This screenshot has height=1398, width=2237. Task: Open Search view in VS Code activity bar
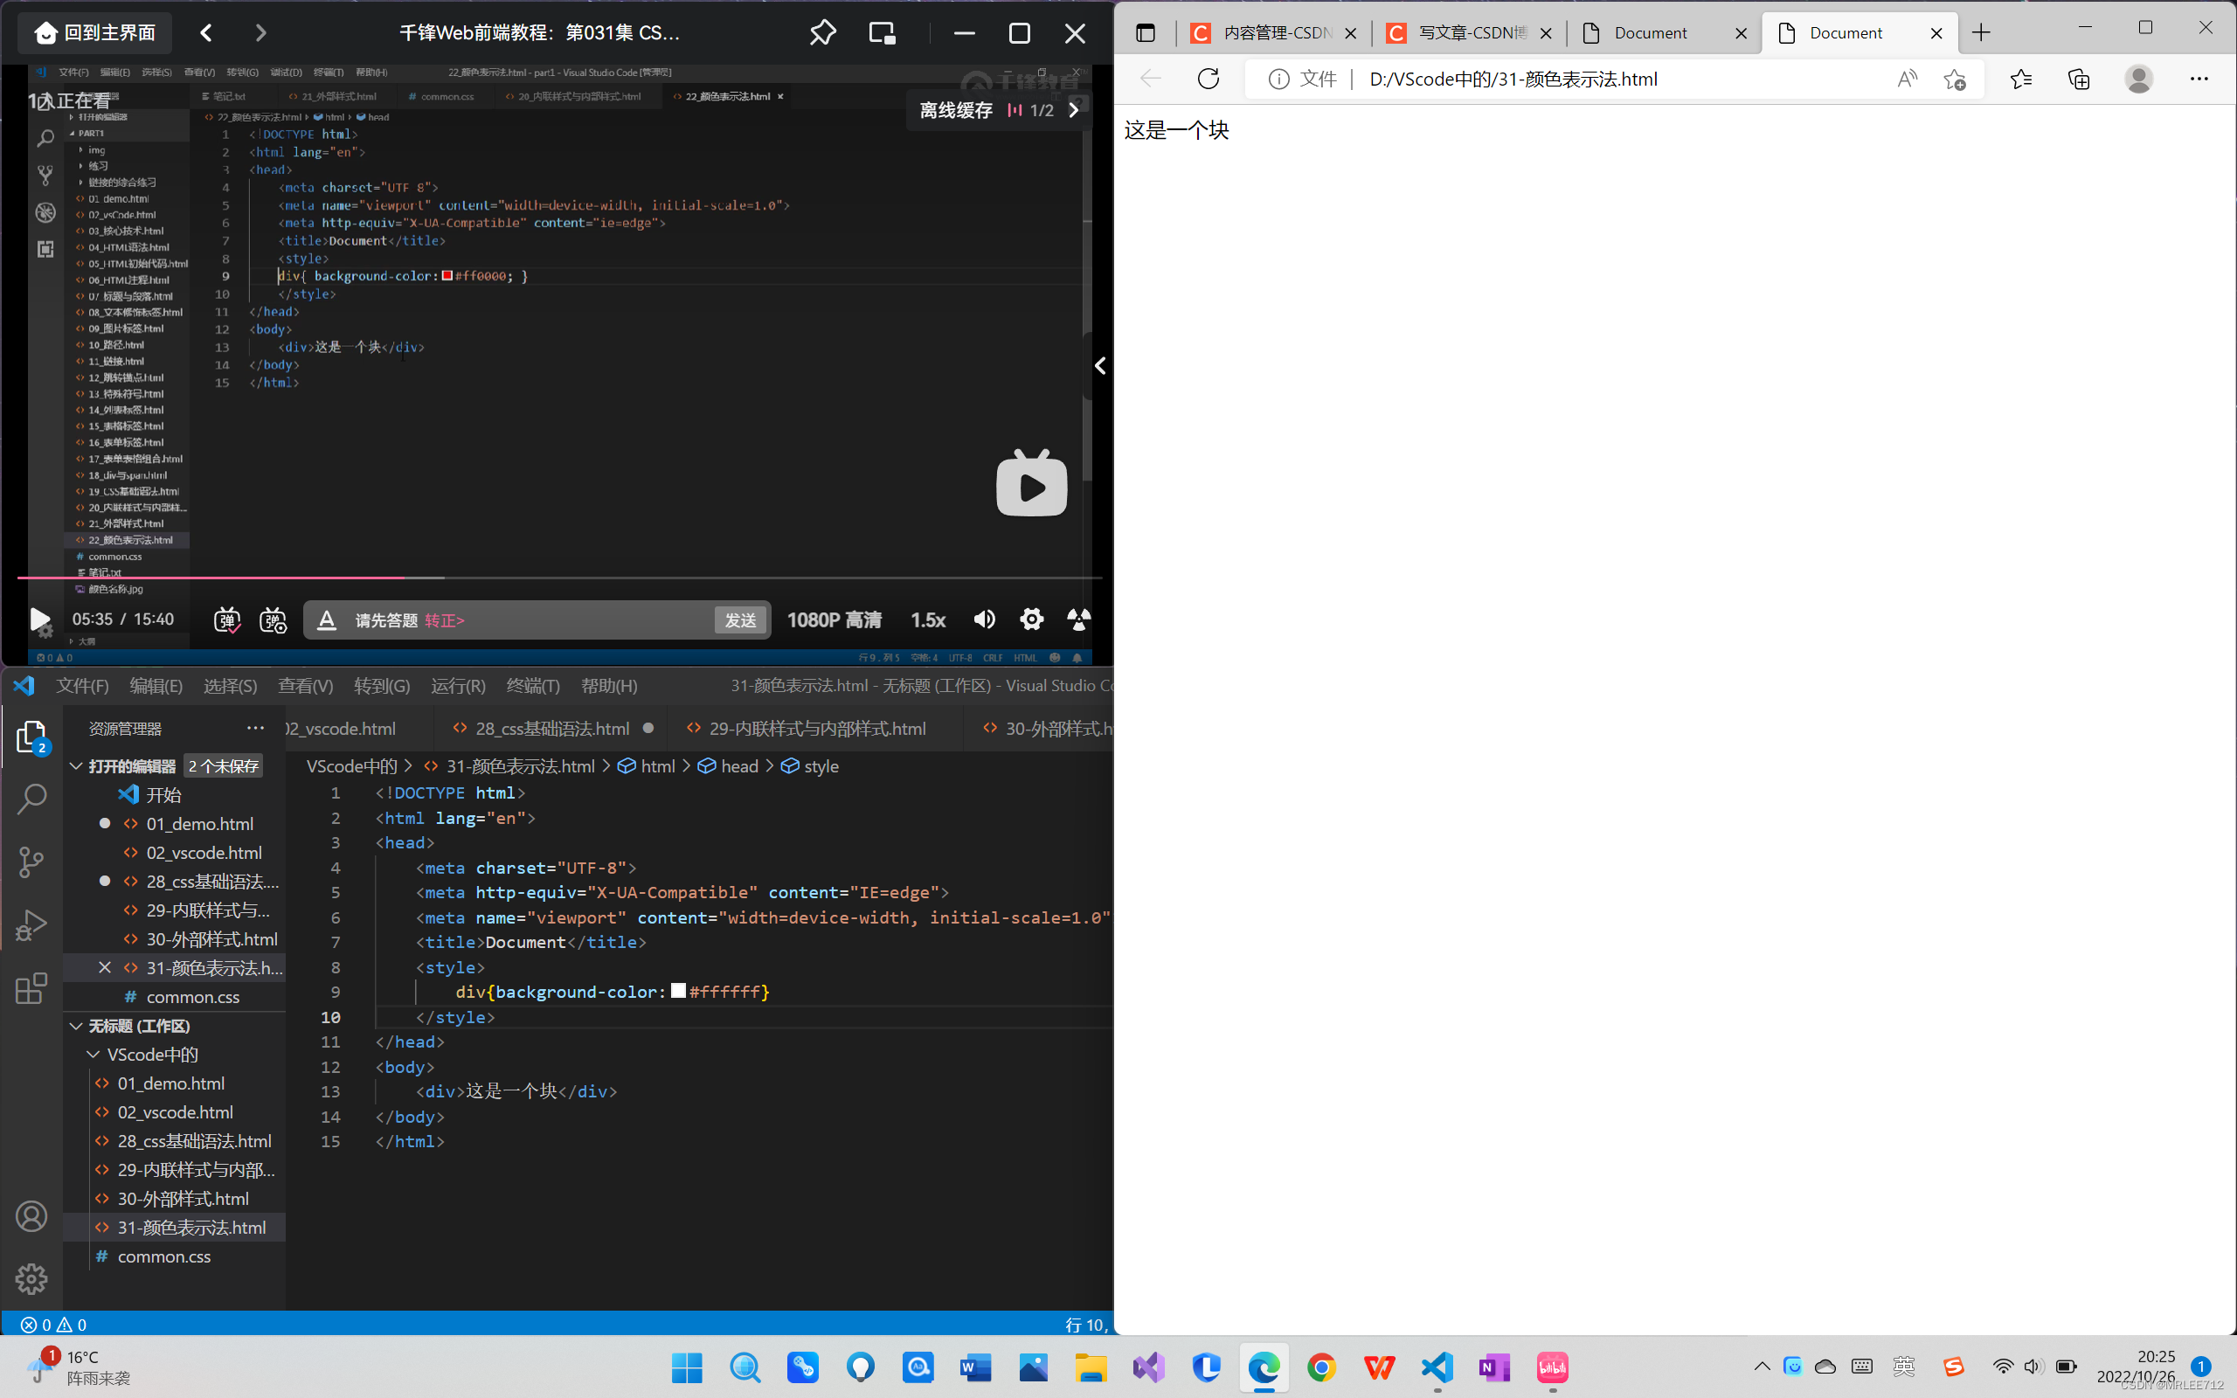(x=31, y=799)
